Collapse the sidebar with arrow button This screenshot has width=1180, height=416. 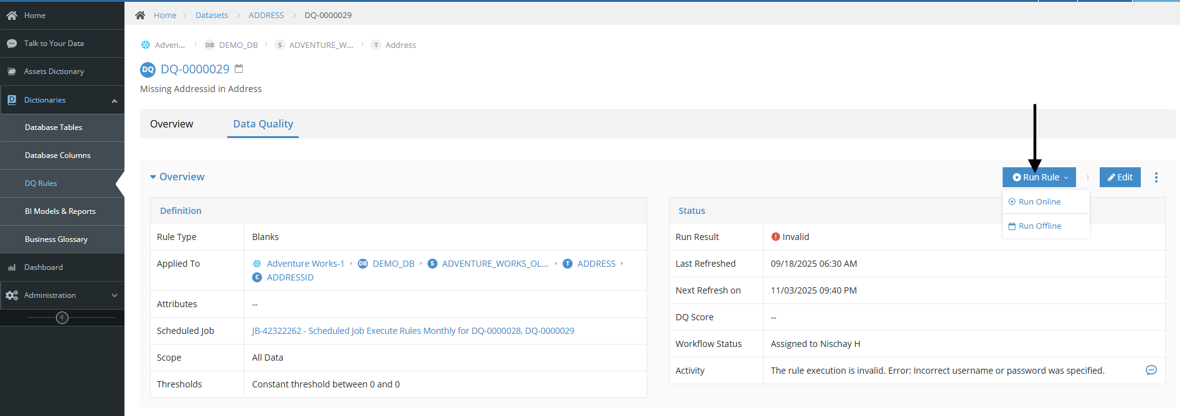(x=62, y=318)
